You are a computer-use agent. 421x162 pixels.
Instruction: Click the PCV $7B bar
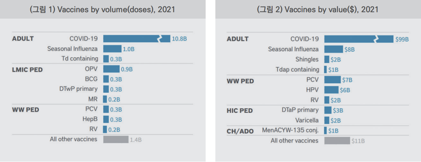(x=332, y=80)
